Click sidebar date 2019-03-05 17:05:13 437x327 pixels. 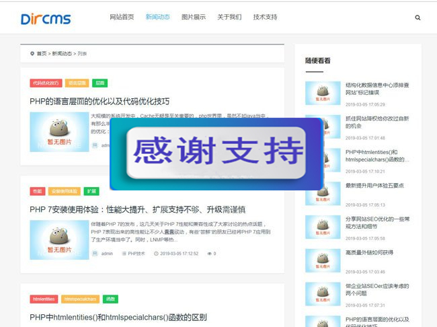[x=365, y=205]
